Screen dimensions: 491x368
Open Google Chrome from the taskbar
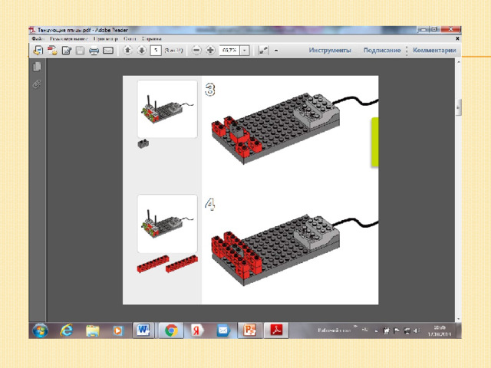click(171, 330)
